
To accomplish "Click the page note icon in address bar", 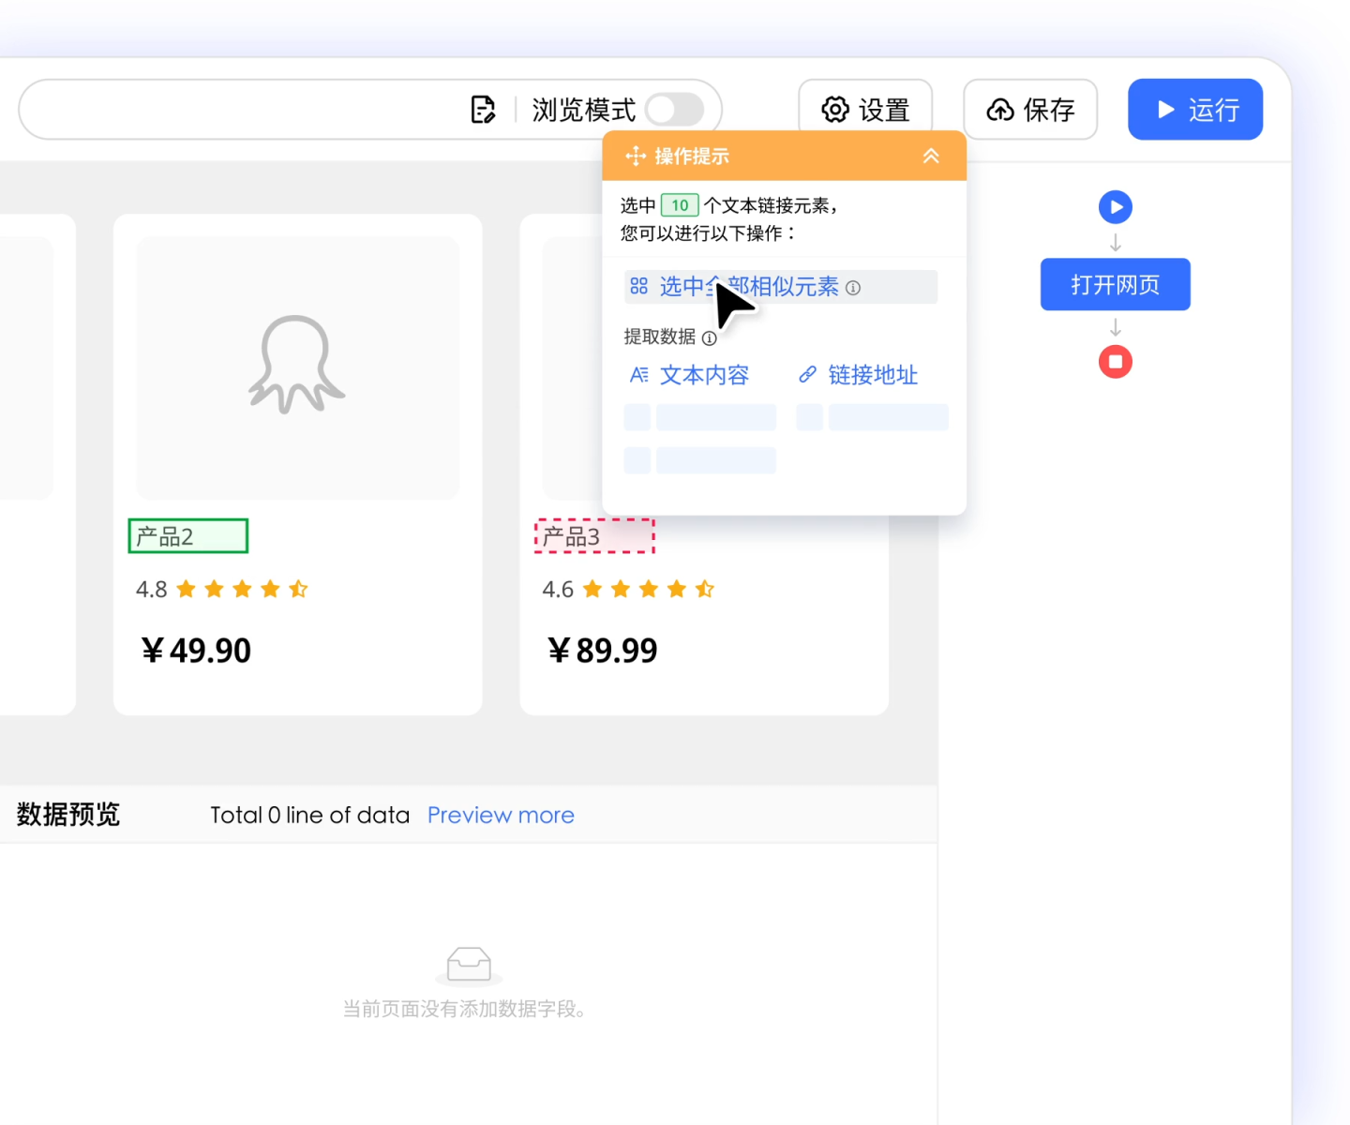I will pyautogui.click(x=483, y=110).
